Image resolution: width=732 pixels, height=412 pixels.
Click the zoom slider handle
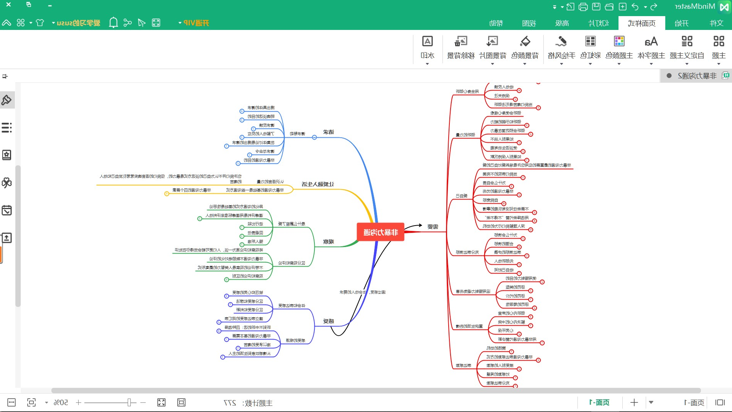coord(130,402)
